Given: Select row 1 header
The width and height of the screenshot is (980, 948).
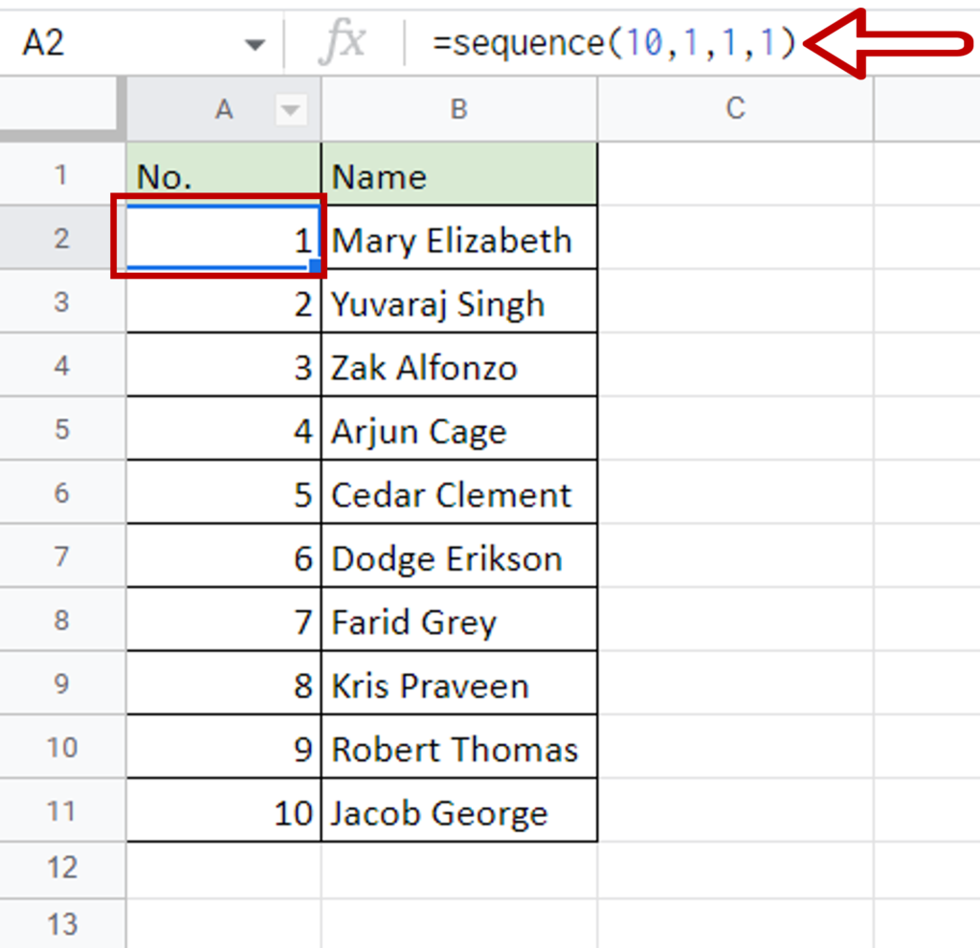Looking at the screenshot, I should tap(61, 174).
